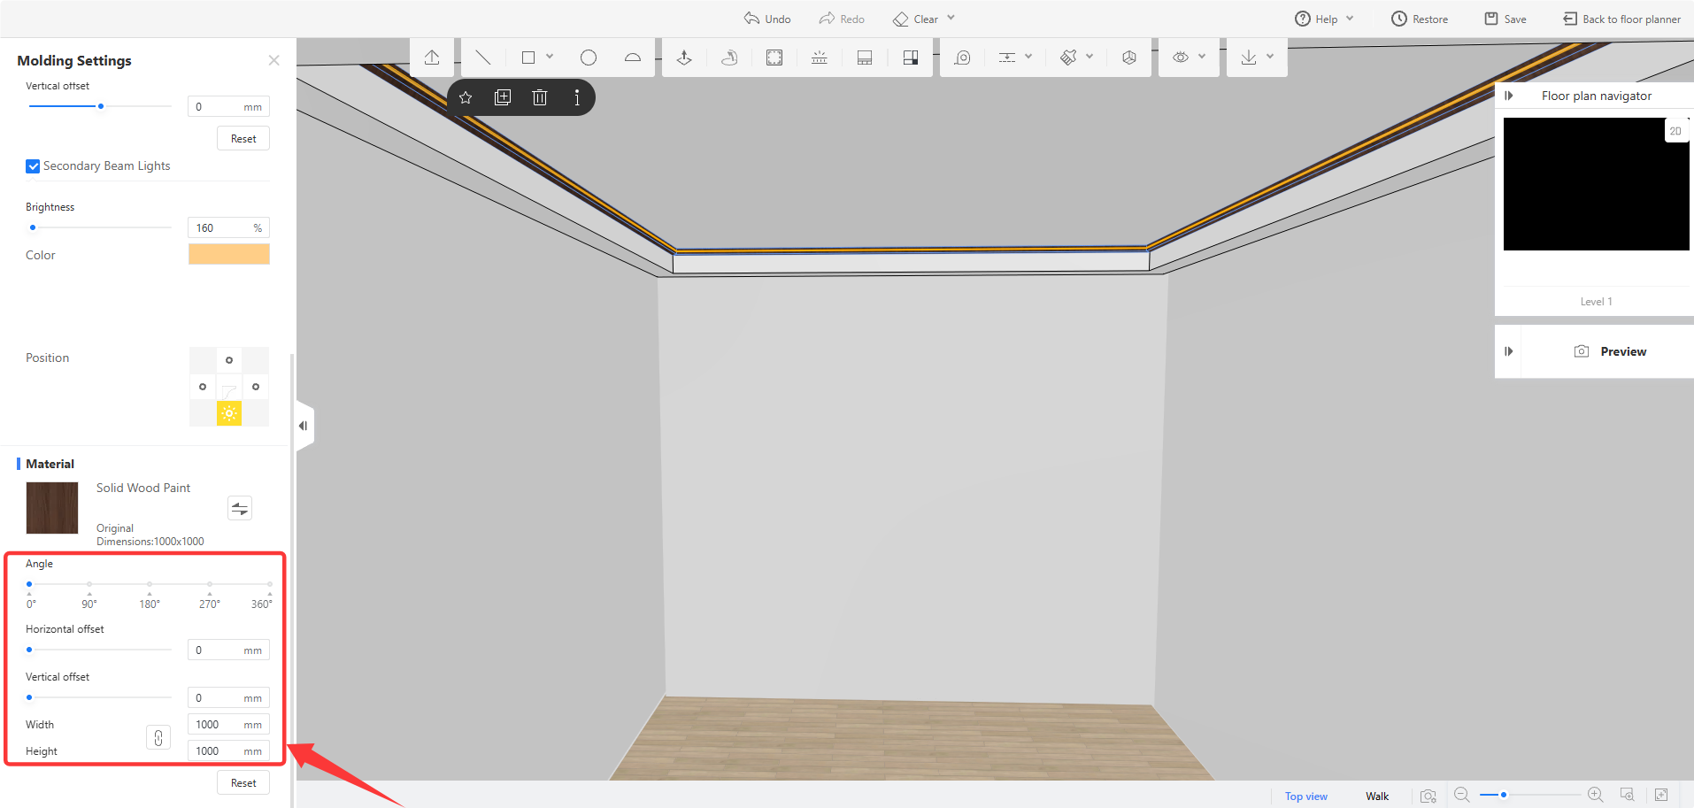
Task: Collapse the left panel with arrow handle
Action: coord(304,426)
